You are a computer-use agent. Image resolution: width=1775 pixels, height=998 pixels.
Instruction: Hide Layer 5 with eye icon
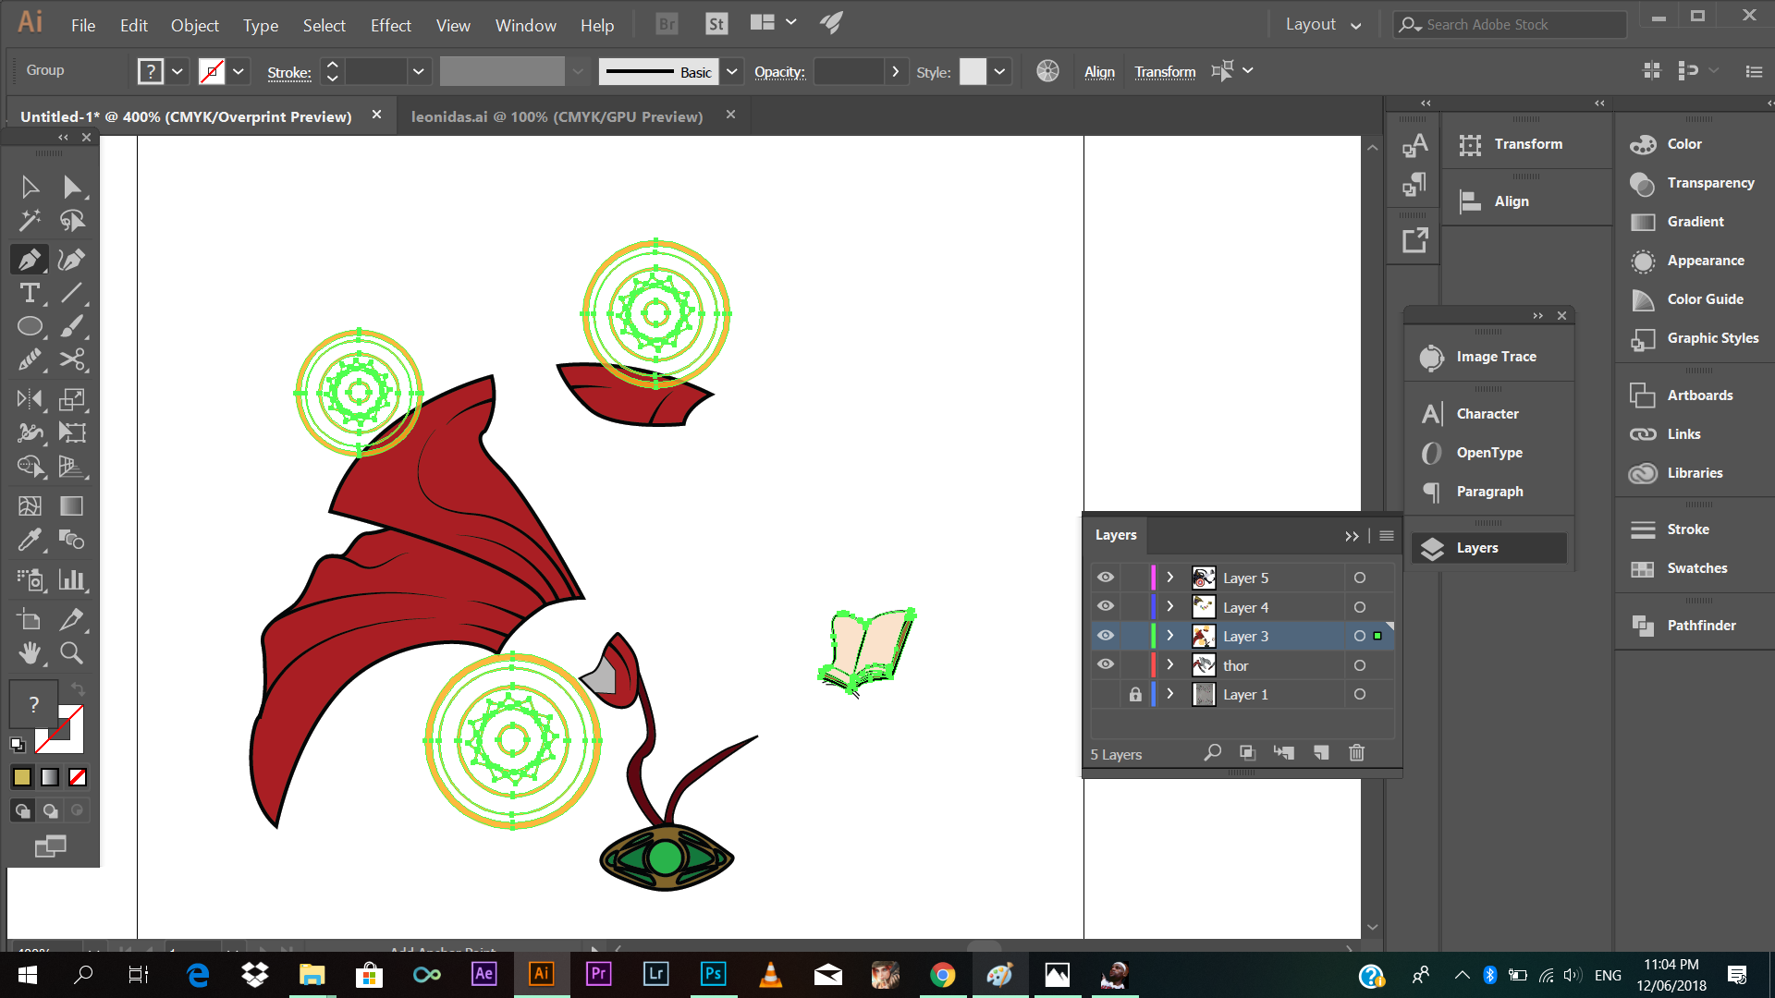(x=1106, y=578)
